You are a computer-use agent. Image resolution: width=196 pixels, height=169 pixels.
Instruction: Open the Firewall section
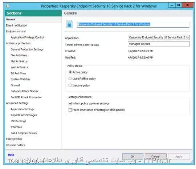[15, 85]
